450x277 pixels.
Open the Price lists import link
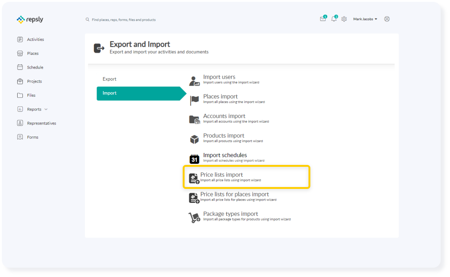click(222, 175)
